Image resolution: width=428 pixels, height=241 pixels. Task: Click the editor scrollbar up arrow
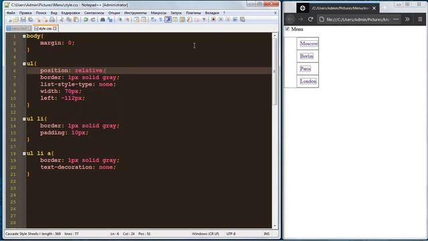[x=275, y=35]
